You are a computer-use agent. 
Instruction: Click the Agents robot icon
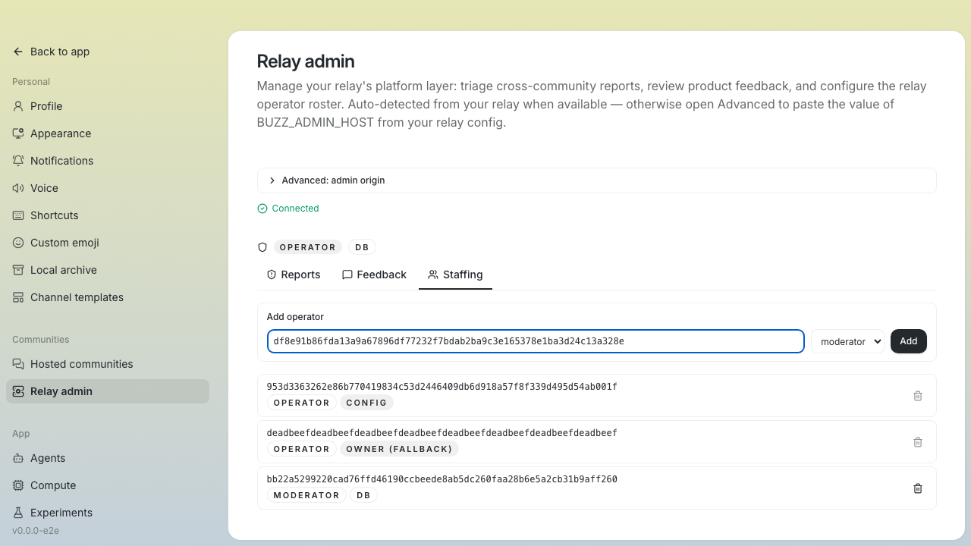click(x=18, y=458)
